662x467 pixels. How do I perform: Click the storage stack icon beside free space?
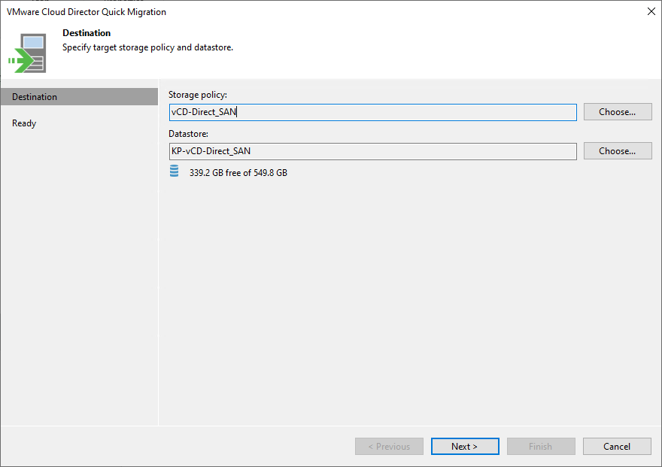174,171
